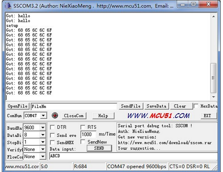223x172 pixels.
Task: Check the SendHEX option
Action: tap(52, 143)
